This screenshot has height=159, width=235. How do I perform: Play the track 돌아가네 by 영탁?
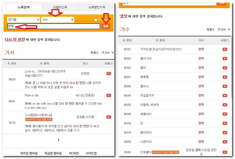pyautogui.click(x=225, y=58)
